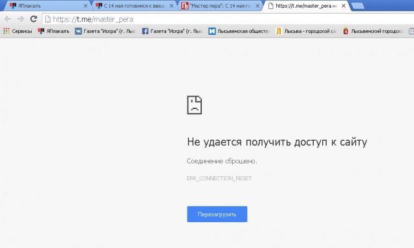
Task: Click the 'Не удается получить доступ к сайту' heading
Action: [277, 142]
